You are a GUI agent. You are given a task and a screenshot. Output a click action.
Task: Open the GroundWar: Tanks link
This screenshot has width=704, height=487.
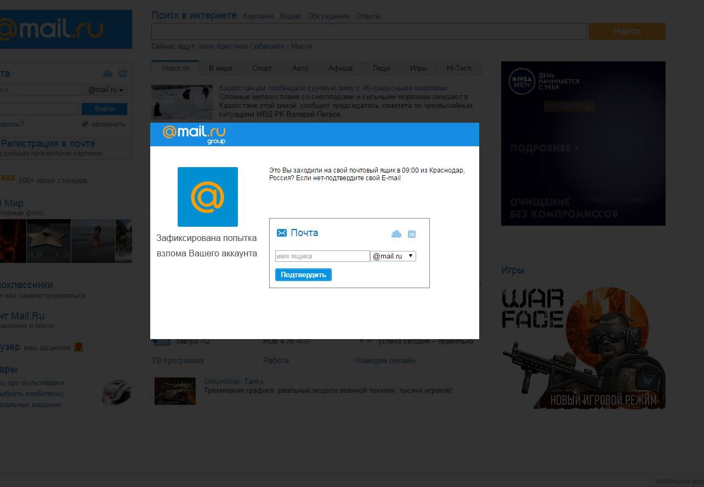(234, 381)
